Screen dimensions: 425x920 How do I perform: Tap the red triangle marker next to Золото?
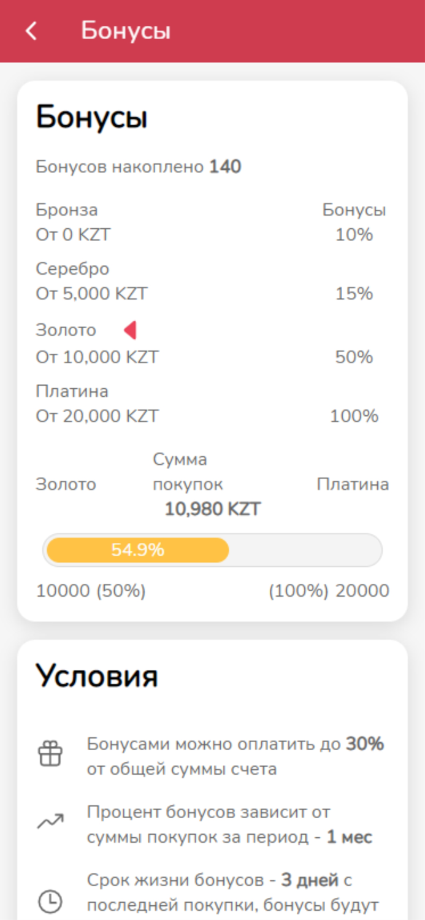131,330
